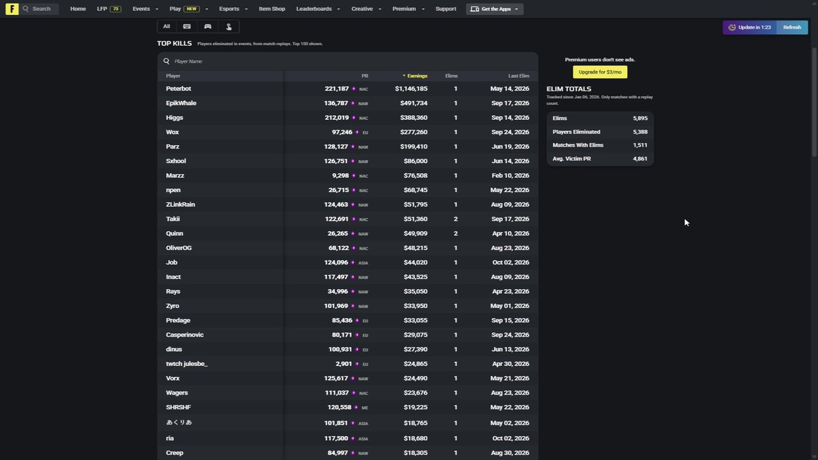Click the PR diamond icon in EpikWhale's row

point(353,104)
